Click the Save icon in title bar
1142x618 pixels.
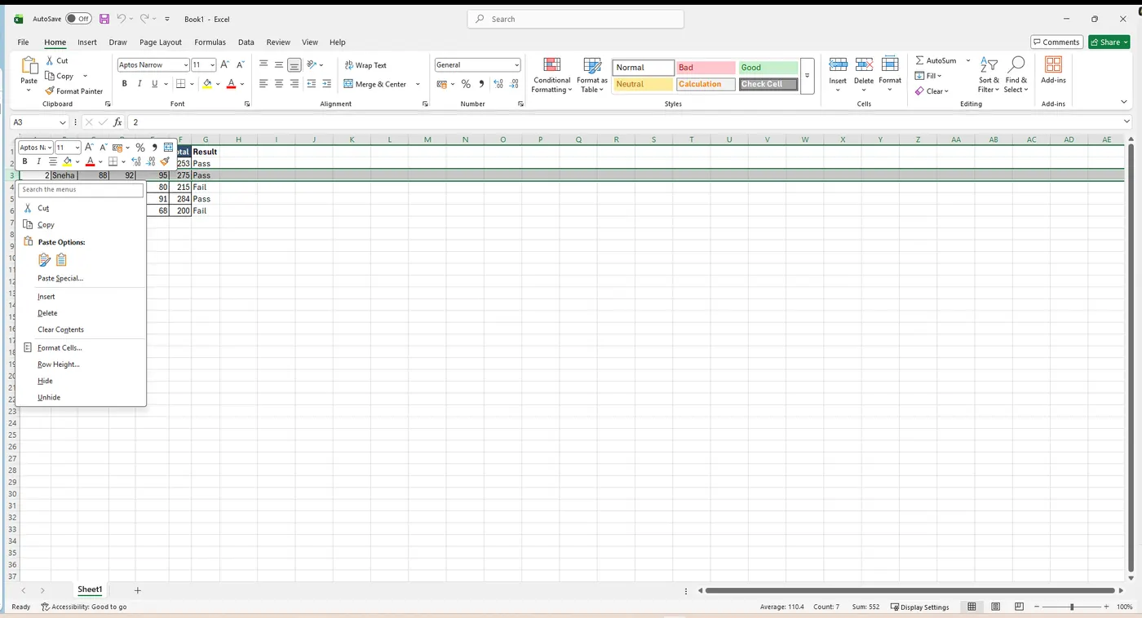coord(104,19)
